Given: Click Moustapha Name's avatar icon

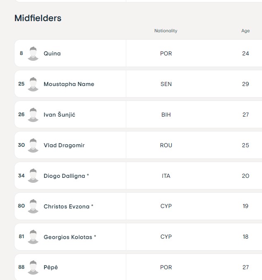Looking at the screenshot, I should click(33, 84).
